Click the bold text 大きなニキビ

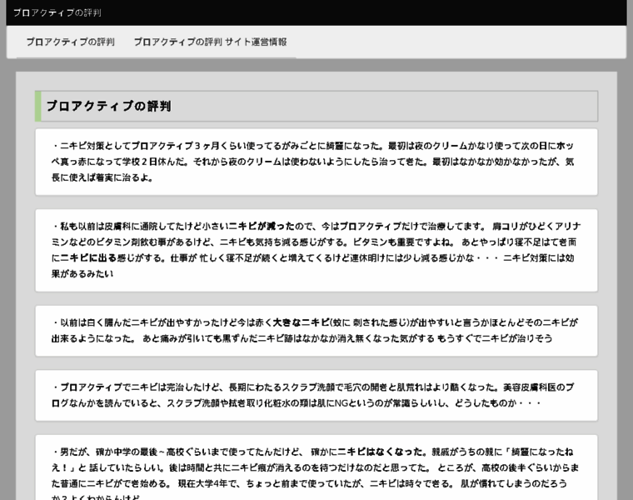click(x=302, y=322)
